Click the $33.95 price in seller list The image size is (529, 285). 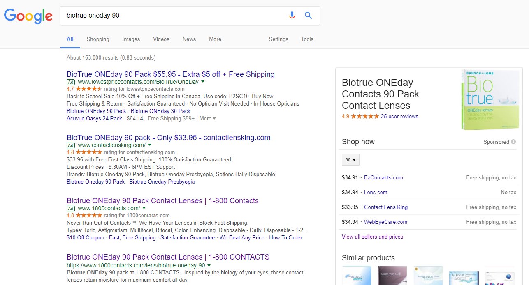(350, 207)
